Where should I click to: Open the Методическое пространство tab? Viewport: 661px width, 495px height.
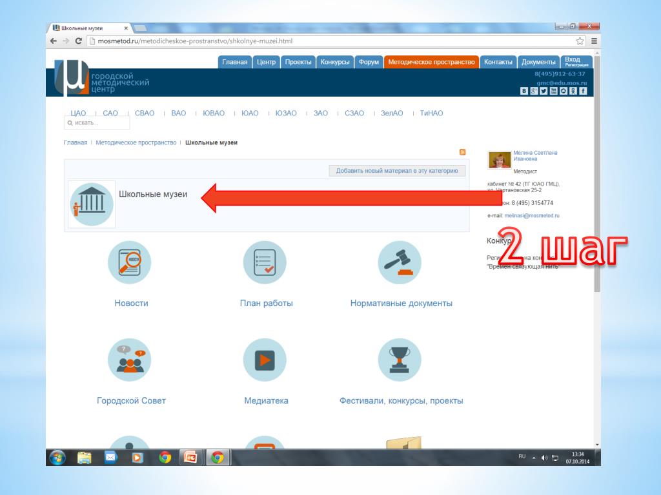coord(431,62)
